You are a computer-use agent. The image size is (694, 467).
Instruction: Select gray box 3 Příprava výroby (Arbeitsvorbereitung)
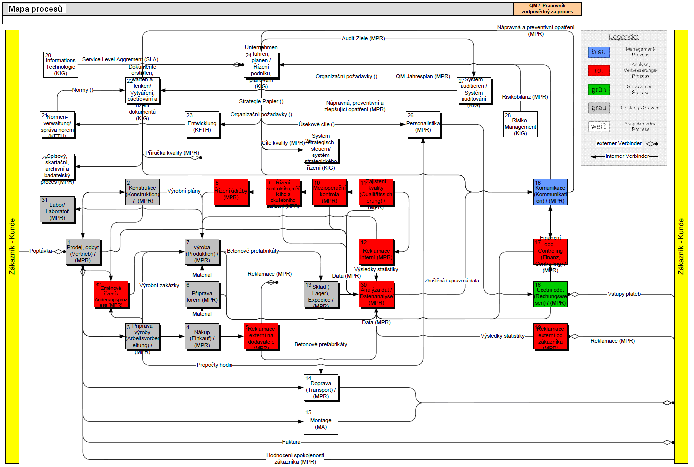(x=142, y=336)
